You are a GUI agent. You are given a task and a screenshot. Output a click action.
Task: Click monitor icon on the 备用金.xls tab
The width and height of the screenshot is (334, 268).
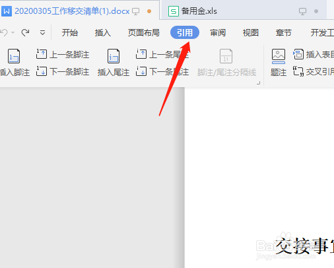point(302,11)
